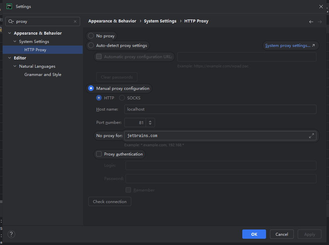
Task: Collapse Appearance & Behavior section
Action: click(10, 33)
